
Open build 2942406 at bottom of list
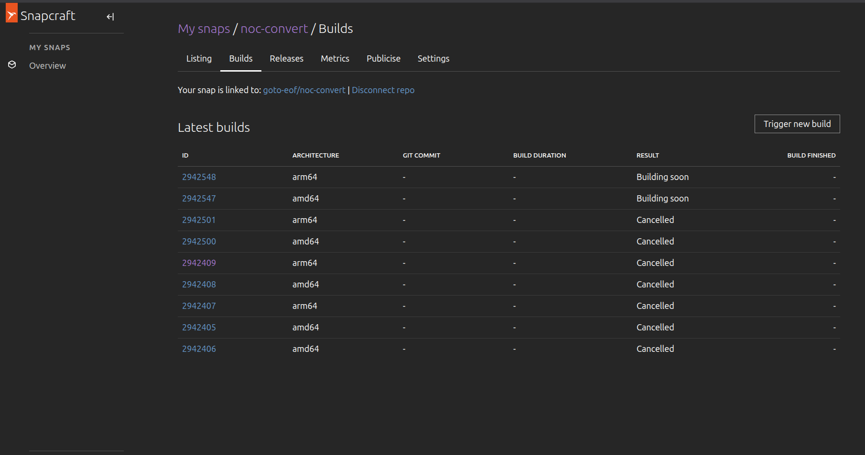click(x=199, y=349)
